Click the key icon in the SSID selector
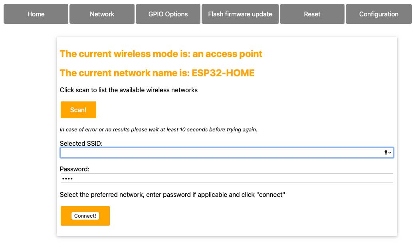 pos(385,152)
